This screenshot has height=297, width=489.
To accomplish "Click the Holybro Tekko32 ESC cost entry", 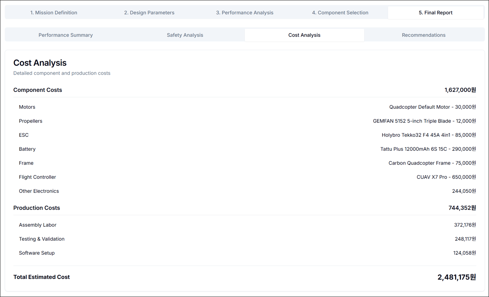I will [428, 135].
